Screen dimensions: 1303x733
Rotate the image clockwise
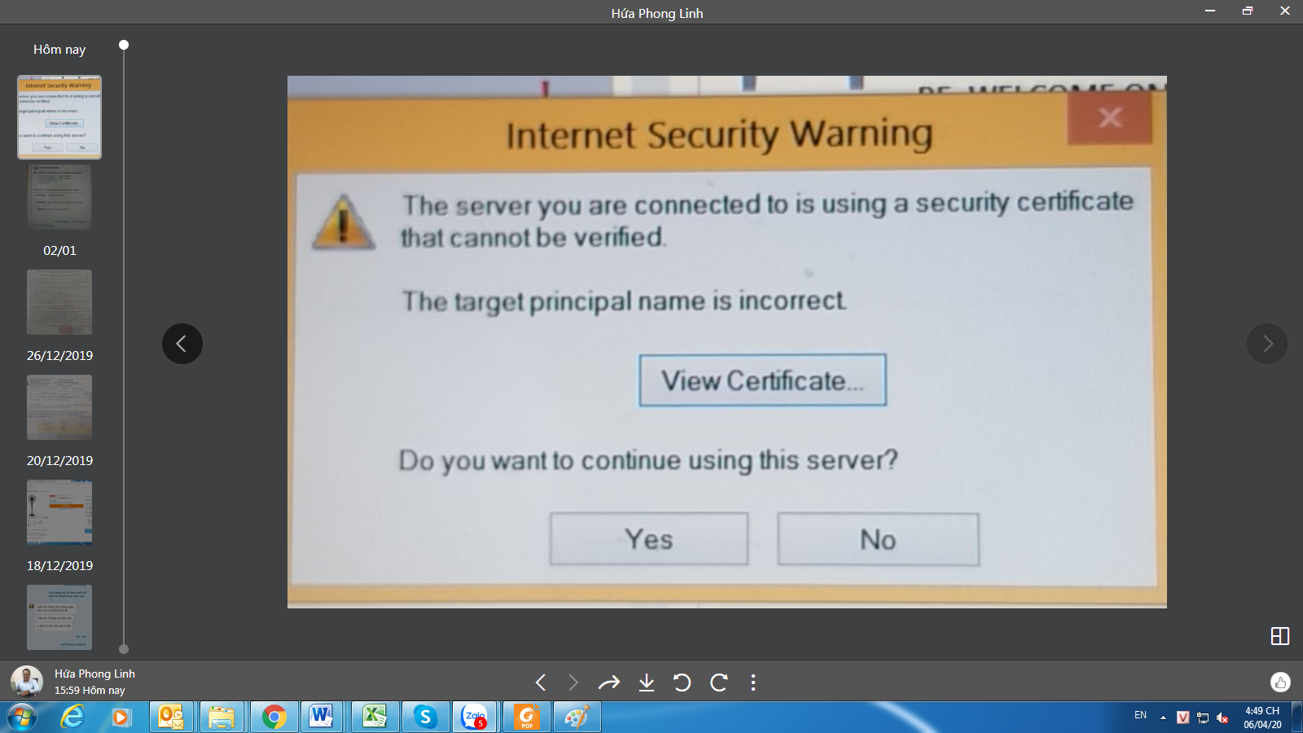click(x=718, y=683)
